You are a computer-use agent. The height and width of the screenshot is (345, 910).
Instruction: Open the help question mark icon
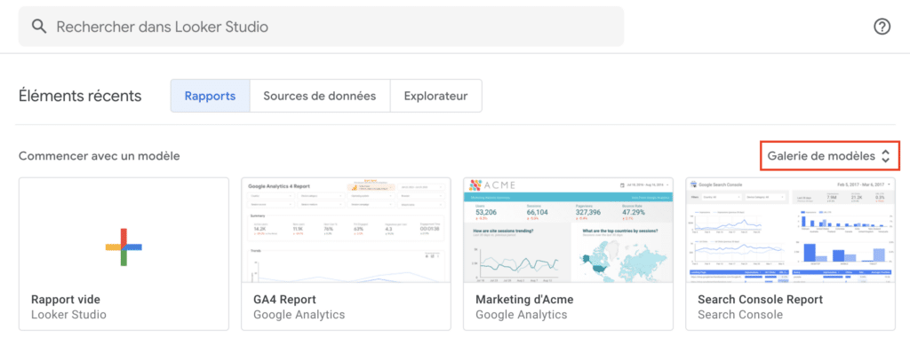tap(882, 27)
